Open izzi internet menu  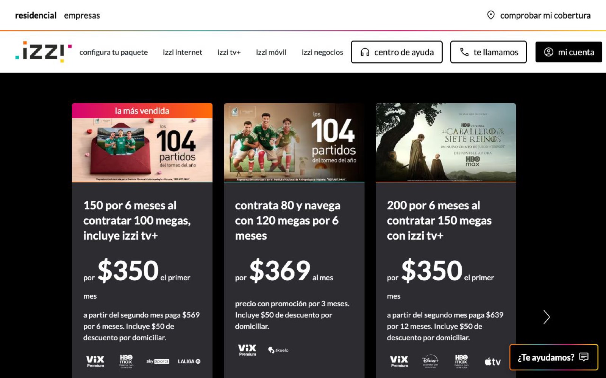tap(183, 52)
